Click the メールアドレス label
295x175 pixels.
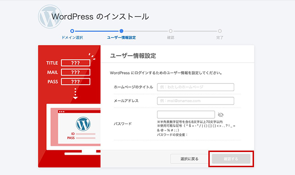click(x=126, y=101)
